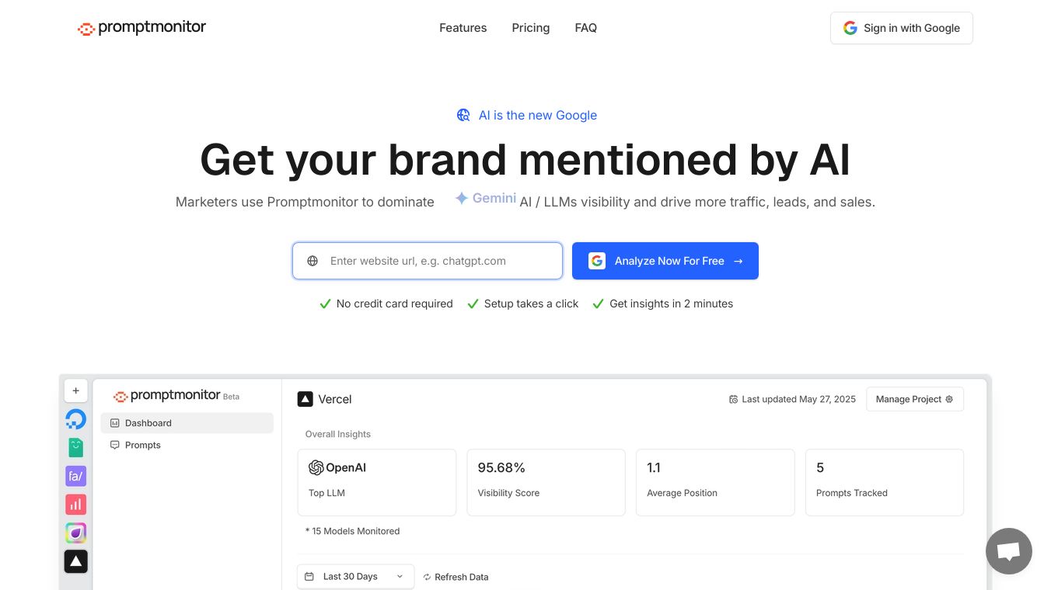Open the green smiley project icon
The width and height of the screenshot is (1051, 590).
(75, 447)
